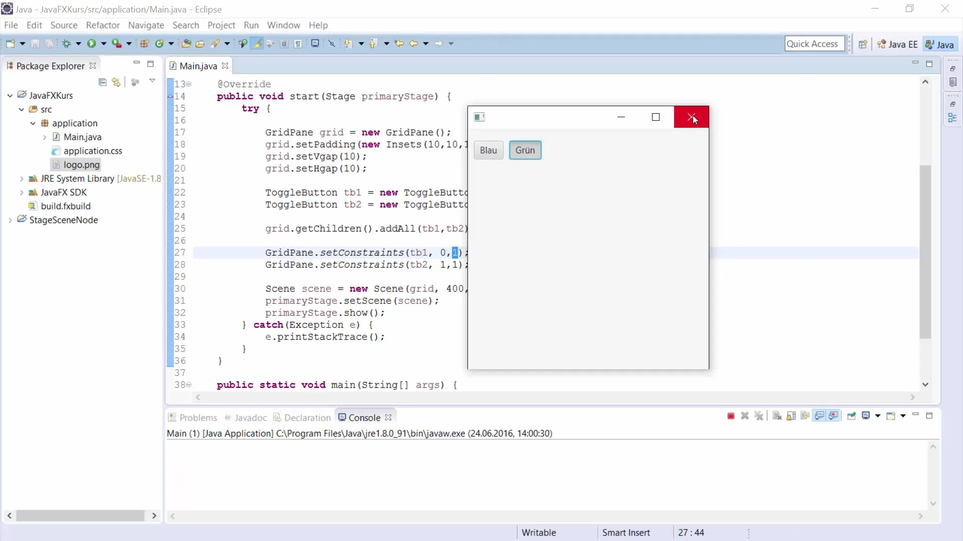963x541 pixels.
Task: Click the Next Annotation icon
Action: pos(348,44)
